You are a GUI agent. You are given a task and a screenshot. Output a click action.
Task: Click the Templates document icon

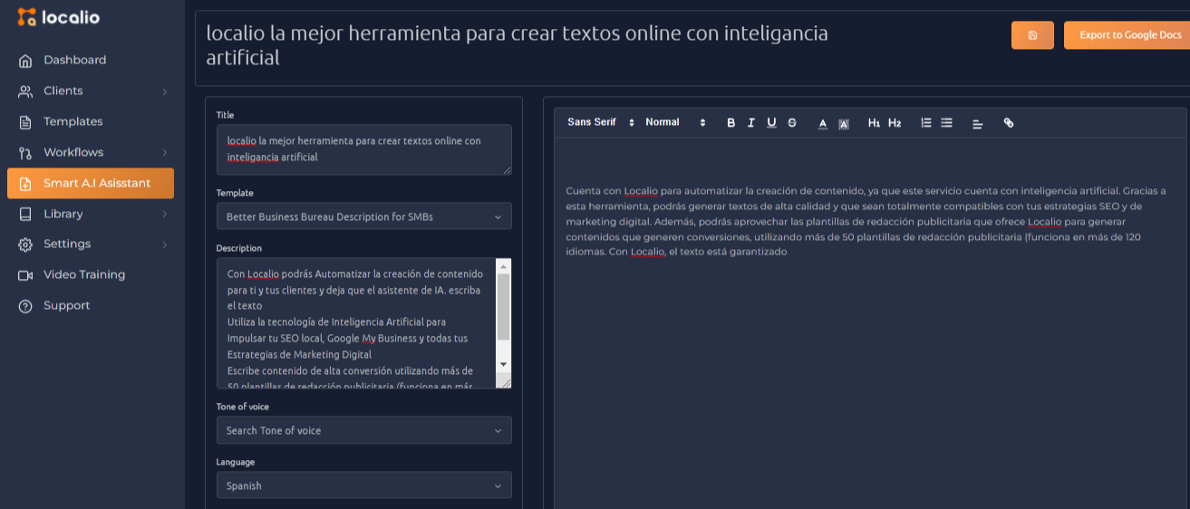click(25, 122)
